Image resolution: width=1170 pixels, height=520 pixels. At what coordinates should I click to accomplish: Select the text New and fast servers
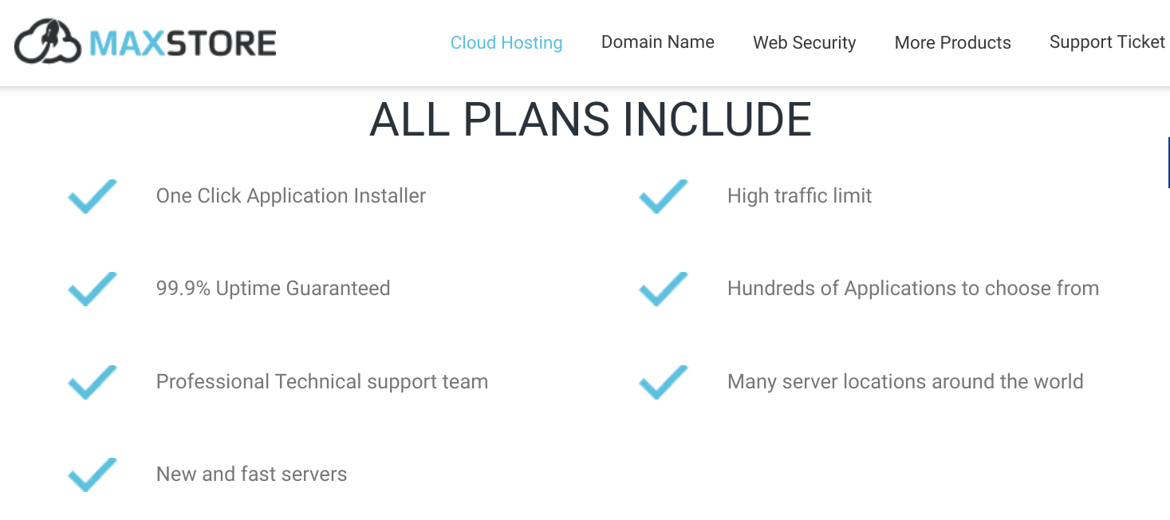[x=252, y=475]
